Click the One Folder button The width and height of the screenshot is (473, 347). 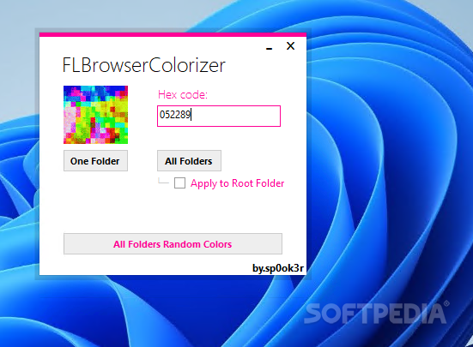tap(95, 161)
